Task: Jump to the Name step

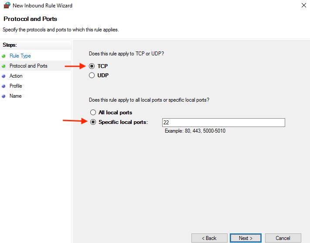Action: [16, 96]
